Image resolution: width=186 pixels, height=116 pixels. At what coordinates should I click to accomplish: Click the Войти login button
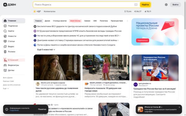[175, 5]
